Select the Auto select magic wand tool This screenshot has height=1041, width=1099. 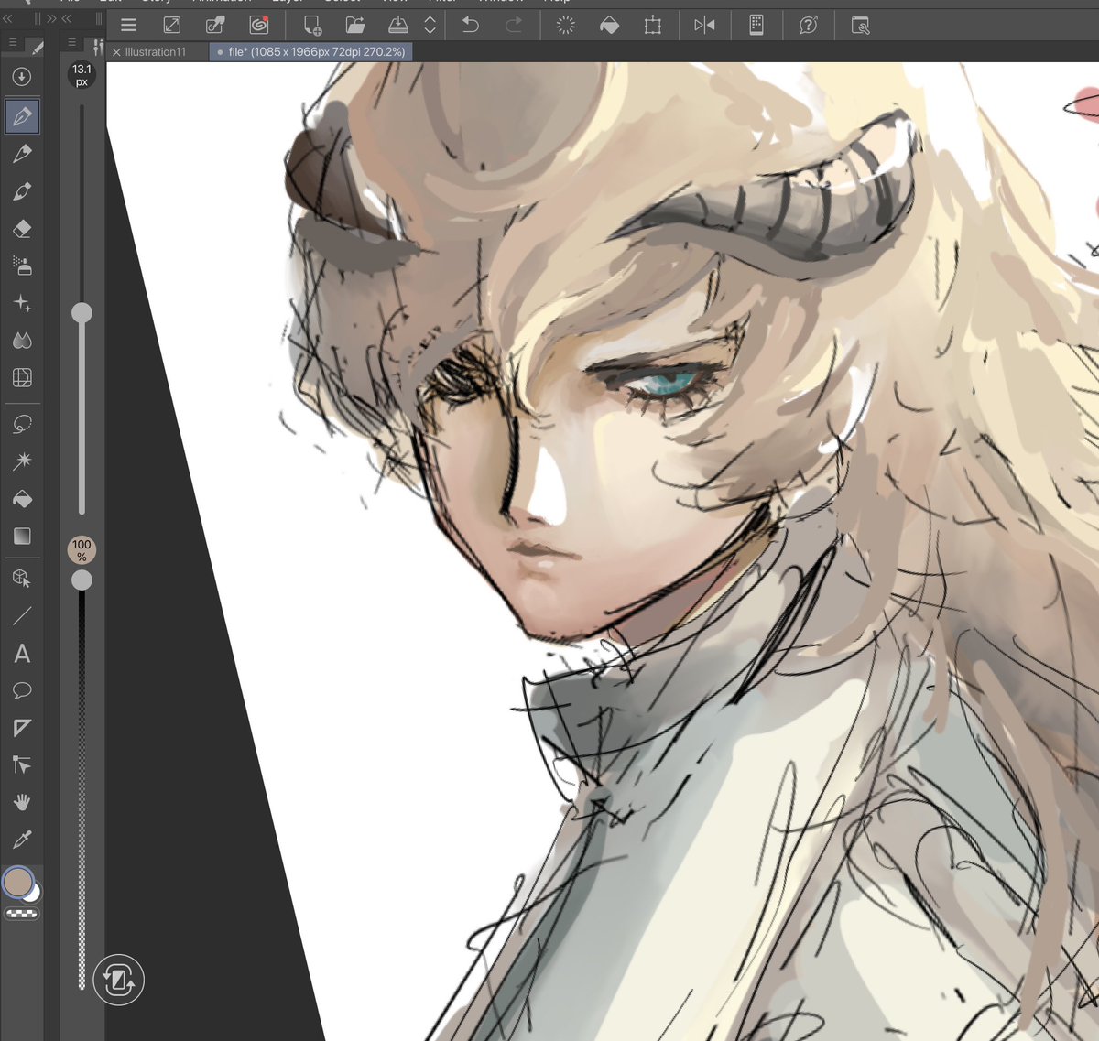tap(22, 461)
